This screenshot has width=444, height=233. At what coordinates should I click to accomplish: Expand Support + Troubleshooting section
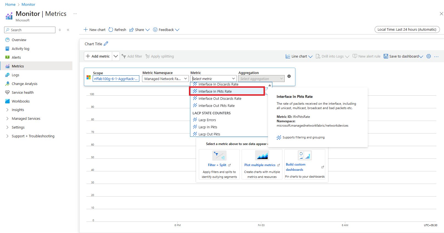(33, 136)
